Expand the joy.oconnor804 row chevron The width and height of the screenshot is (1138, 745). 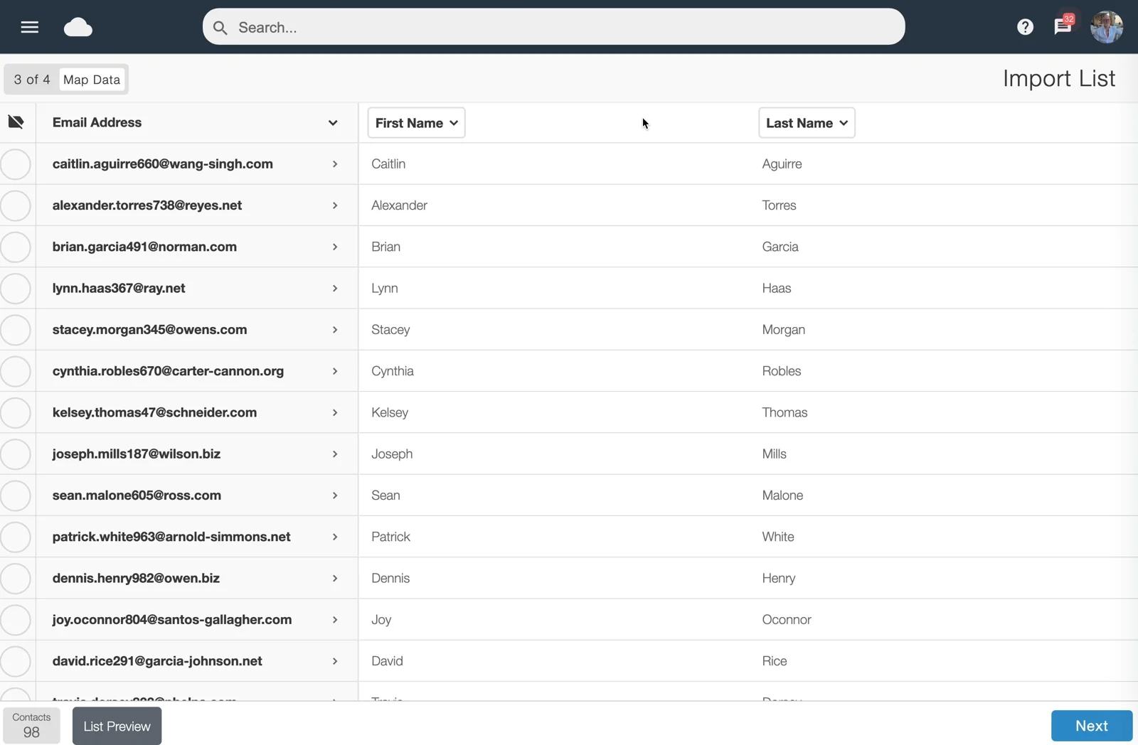335,620
